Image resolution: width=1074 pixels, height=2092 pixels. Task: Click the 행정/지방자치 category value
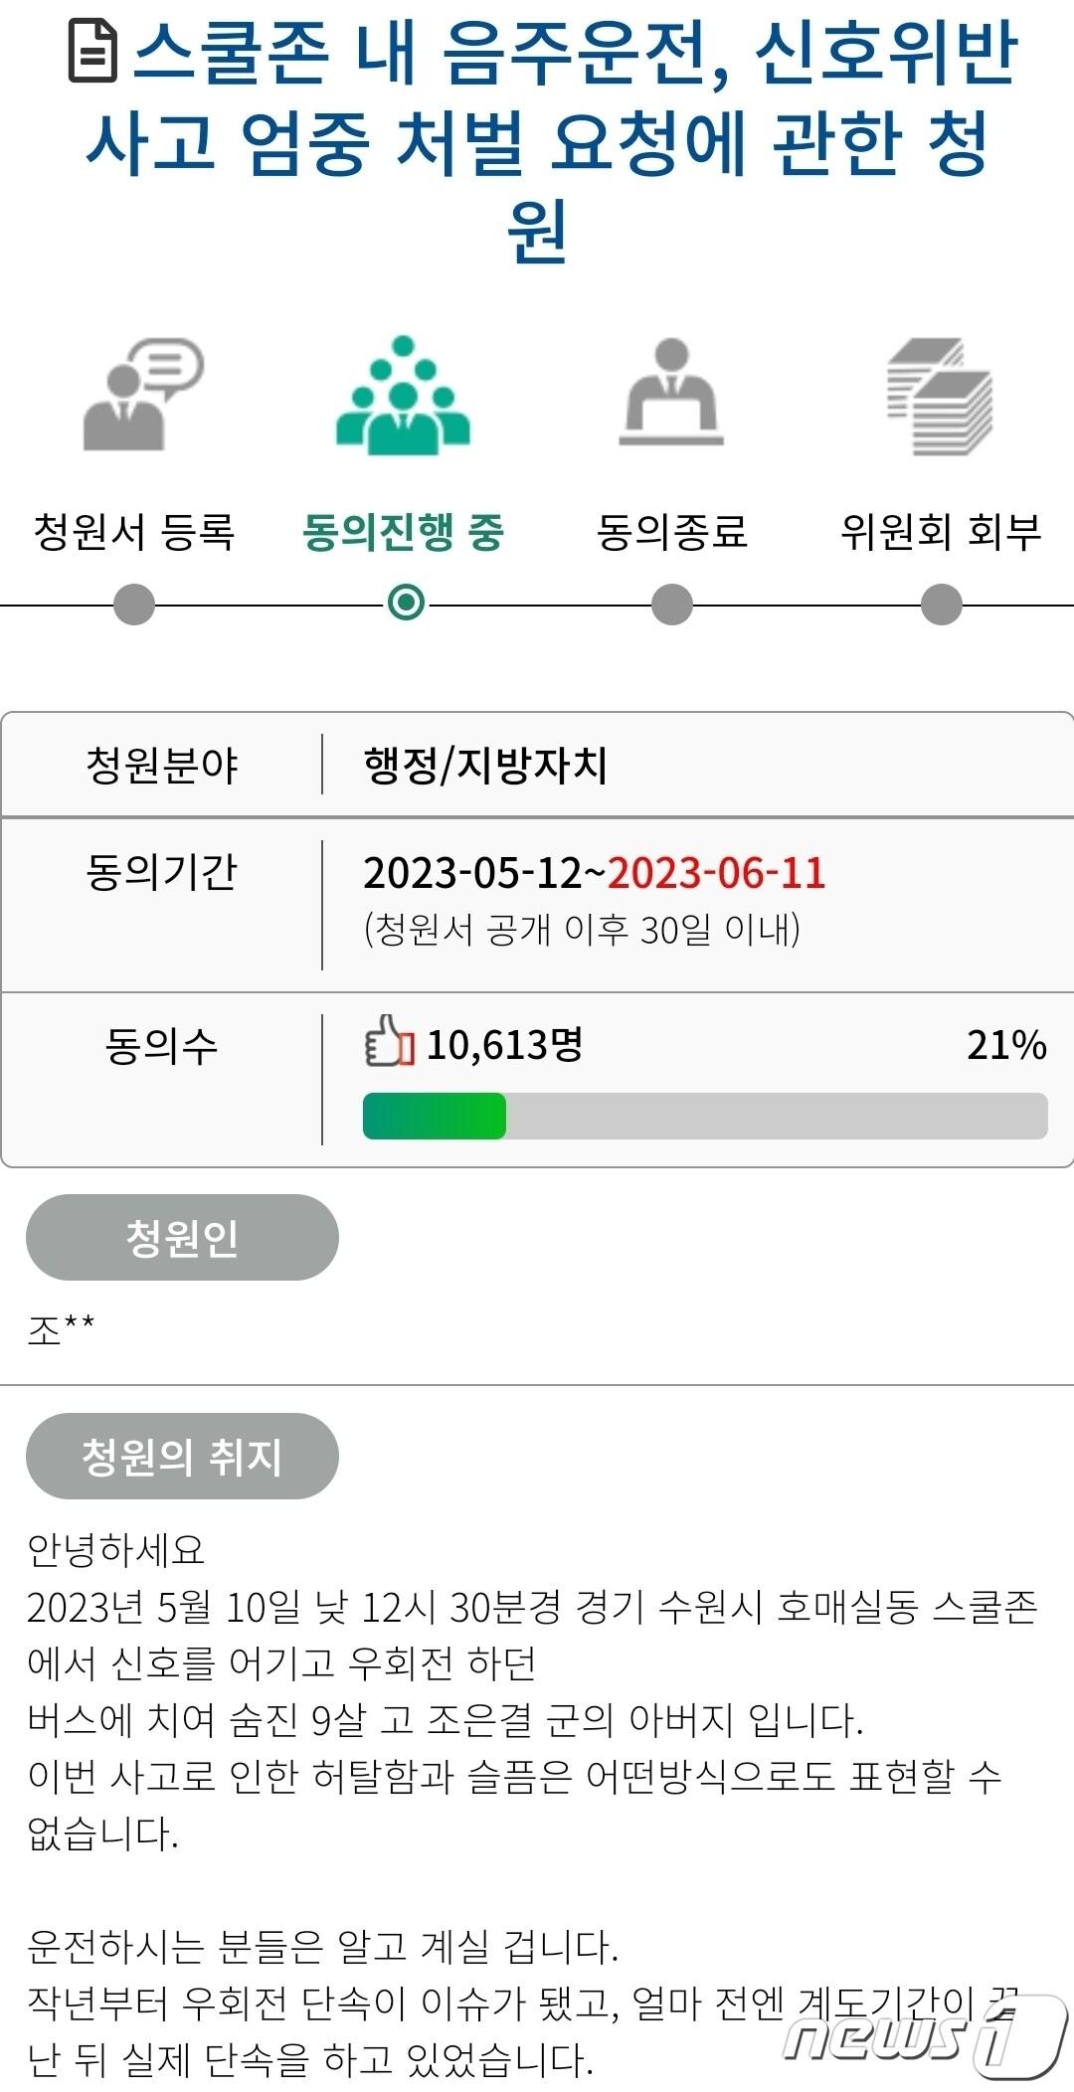click(485, 765)
